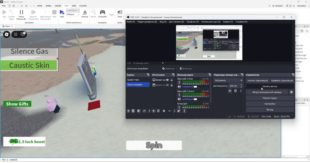
Task: Mute Звук раб. стола speaker icon
Action: (x=179, y=86)
